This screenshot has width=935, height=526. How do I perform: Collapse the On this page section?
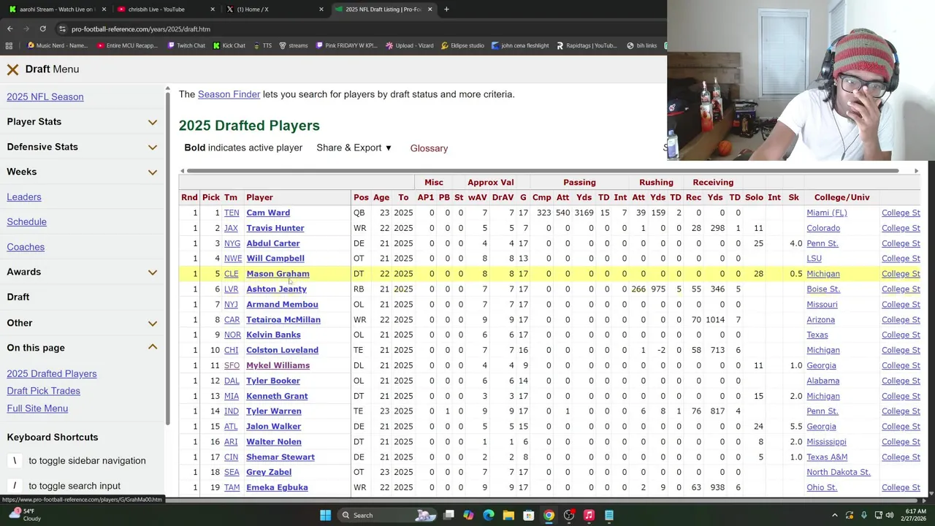click(82, 348)
